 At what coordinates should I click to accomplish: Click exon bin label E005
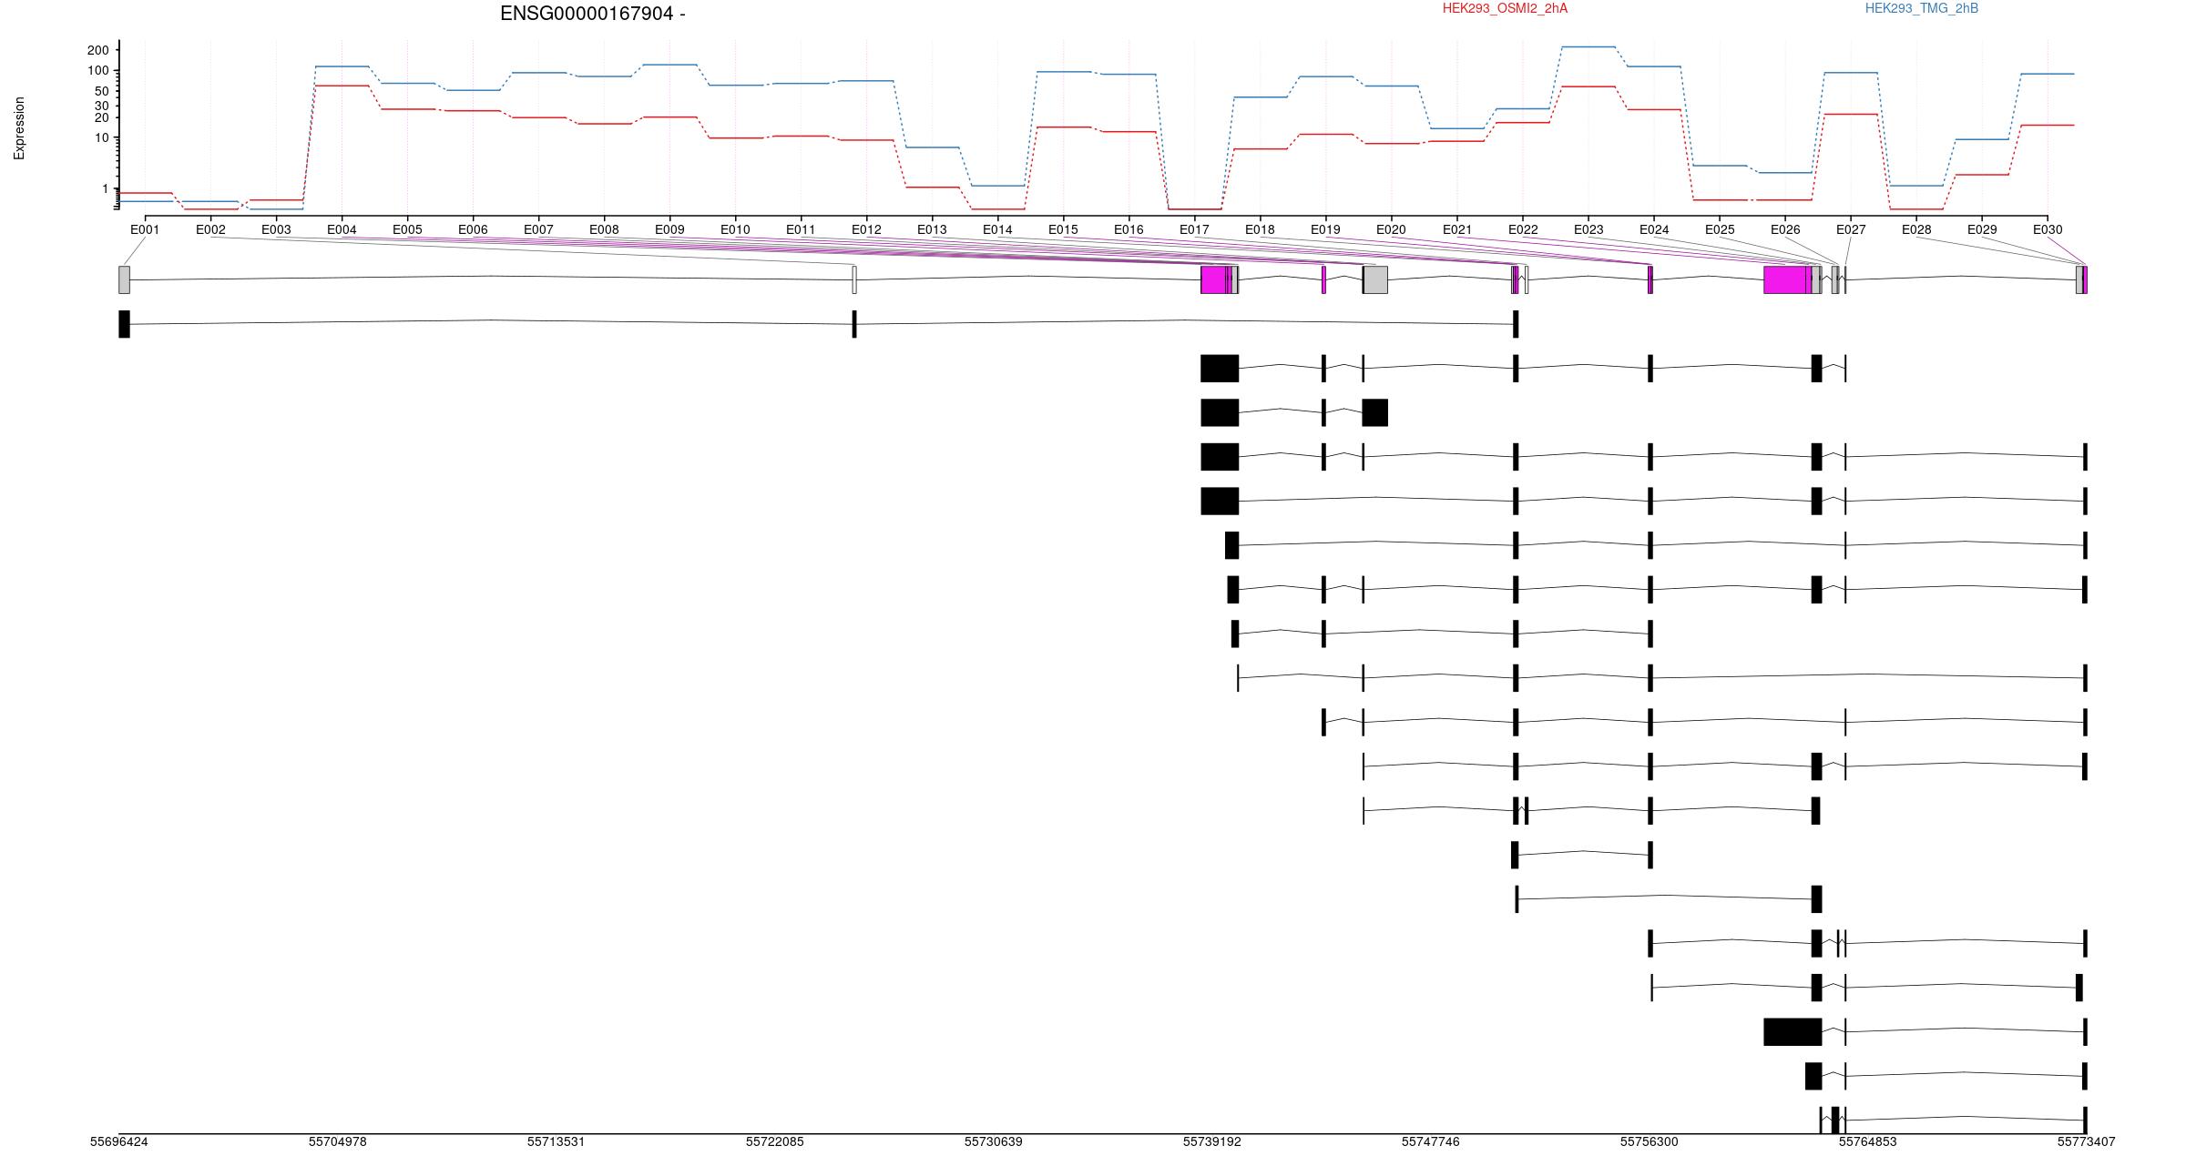click(407, 229)
